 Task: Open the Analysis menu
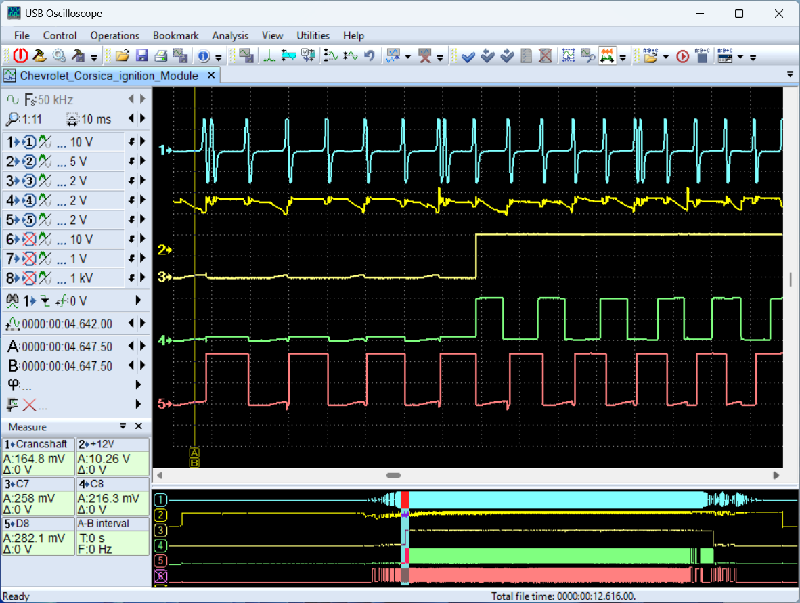[230, 36]
